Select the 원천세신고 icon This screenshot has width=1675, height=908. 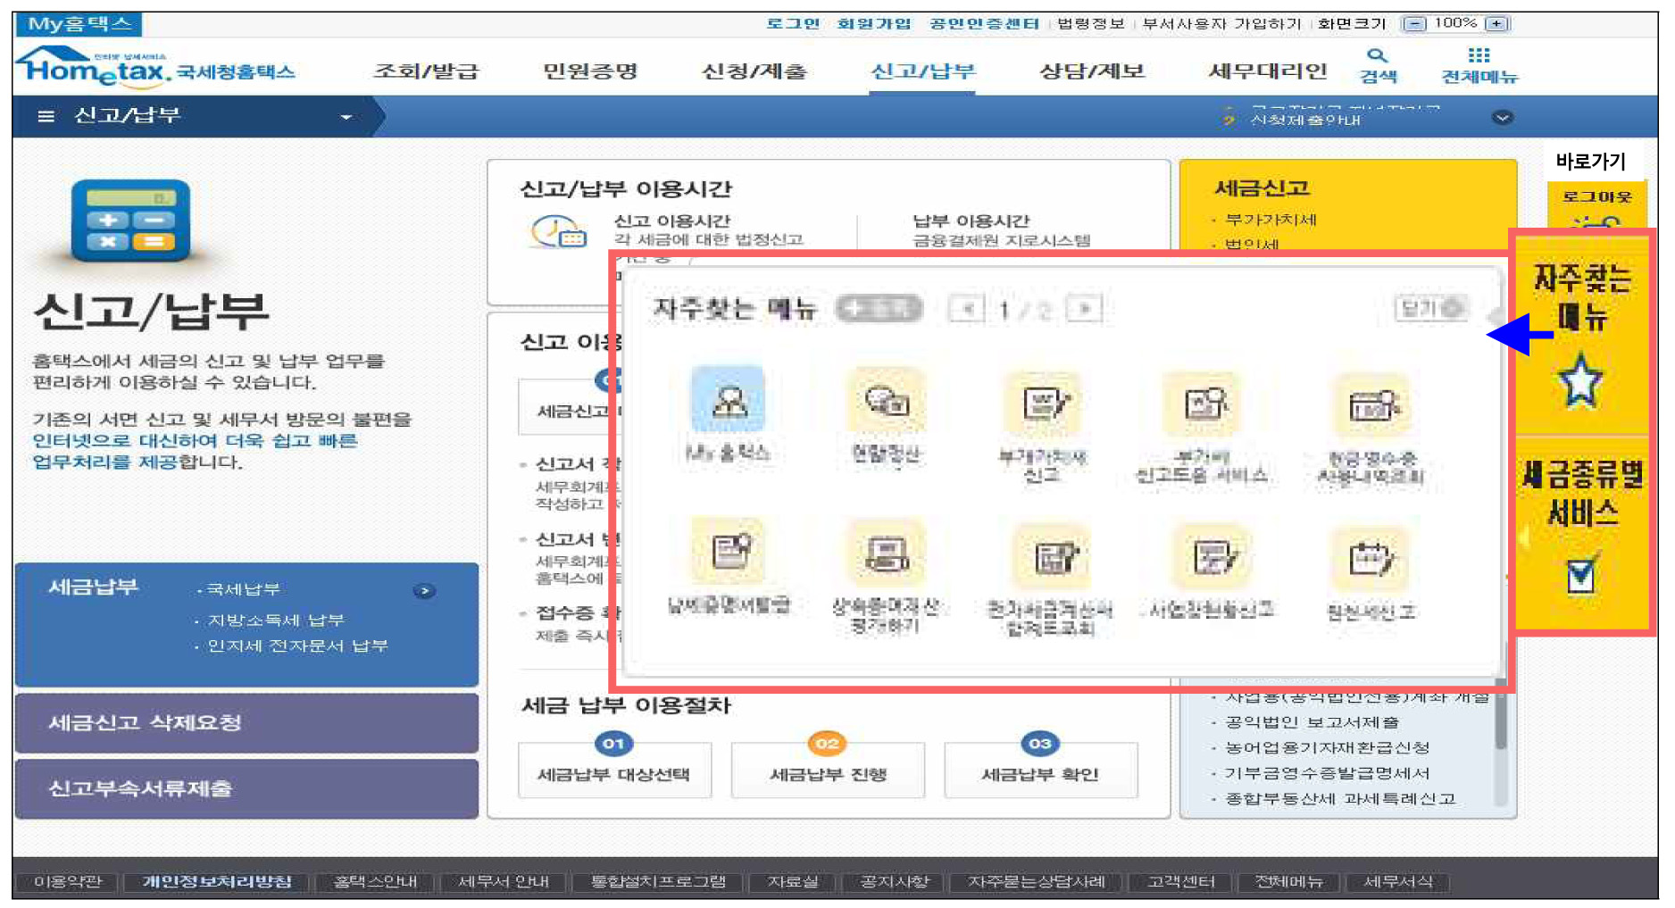click(x=1371, y=560)
